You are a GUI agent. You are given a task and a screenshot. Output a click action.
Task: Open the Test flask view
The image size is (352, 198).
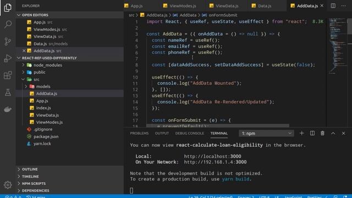[x=8, y=92]
